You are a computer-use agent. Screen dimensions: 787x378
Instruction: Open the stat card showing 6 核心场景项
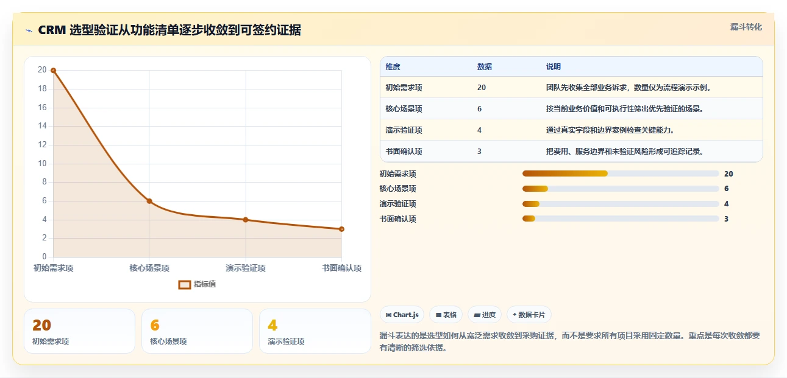click(x=197, y=331)
